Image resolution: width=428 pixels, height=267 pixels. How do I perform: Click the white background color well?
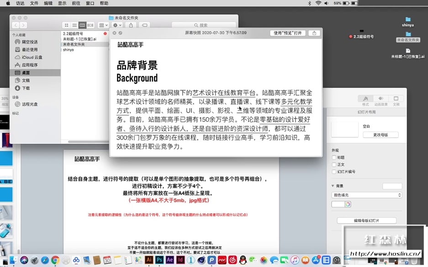pyautogui.click(x=338, y=204)
